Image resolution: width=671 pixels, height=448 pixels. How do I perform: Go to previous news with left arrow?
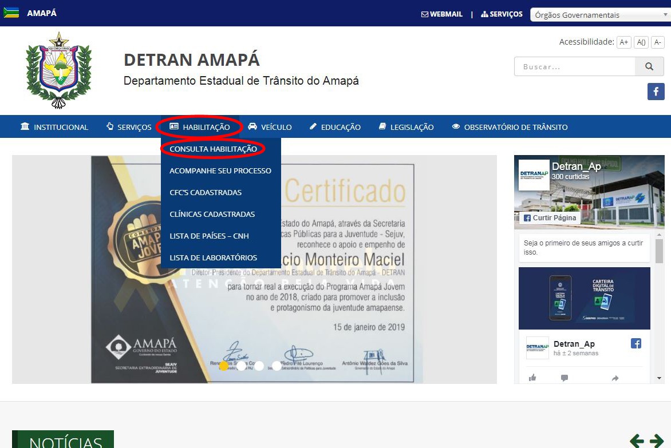pyautogui.click(x=637, y=441)
